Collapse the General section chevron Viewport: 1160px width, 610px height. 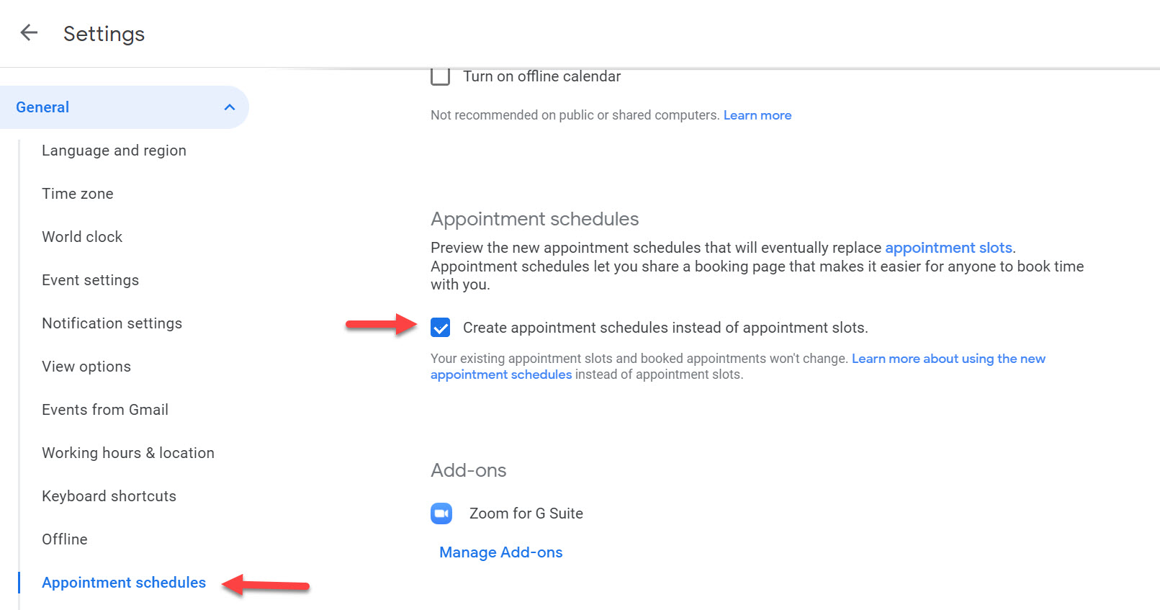pyautogui.click(x=230, y=107)
